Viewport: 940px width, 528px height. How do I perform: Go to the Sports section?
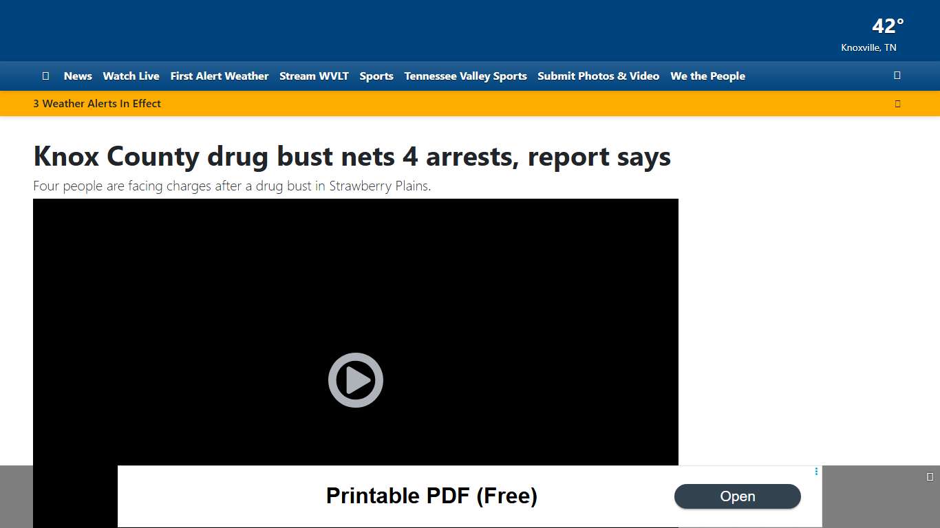(x=376, y=76)
